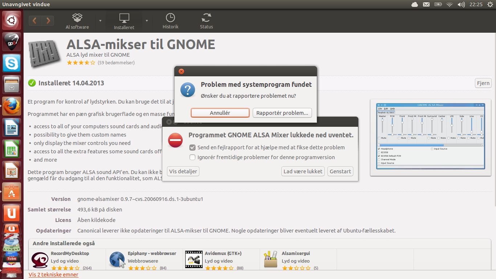Viewport: 496px width, 279px height.
Task: Click the Rapportér problem button
Action: pyautogui.click(x=282, y=113)
